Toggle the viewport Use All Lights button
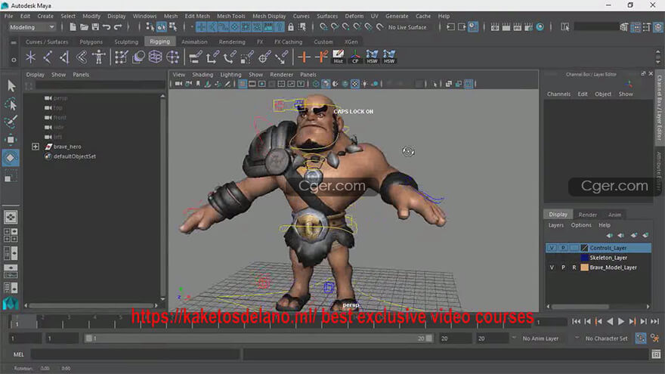The image size is (665, 374). pos(365,84)
